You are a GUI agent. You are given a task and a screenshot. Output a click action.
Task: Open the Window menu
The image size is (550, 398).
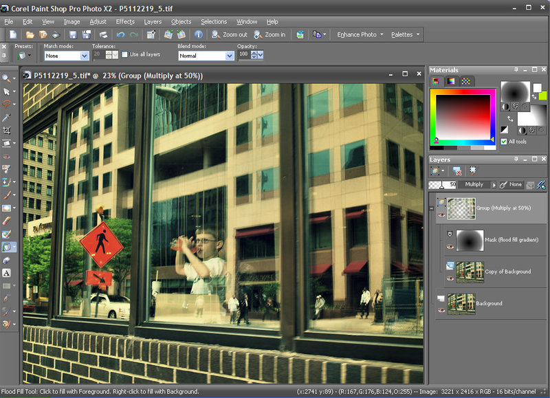[247, 22]
